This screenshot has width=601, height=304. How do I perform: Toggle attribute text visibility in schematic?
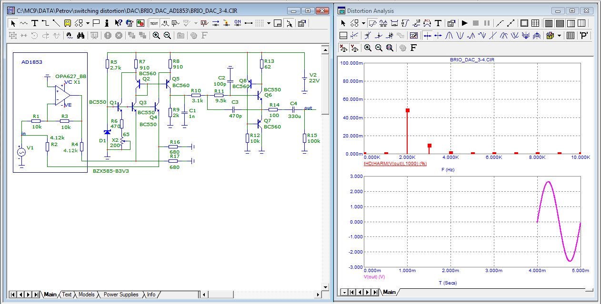(165, 23)
